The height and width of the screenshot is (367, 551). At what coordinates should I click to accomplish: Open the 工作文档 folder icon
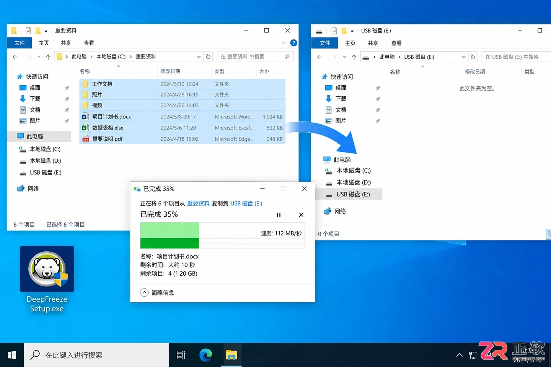pos(85,84)
